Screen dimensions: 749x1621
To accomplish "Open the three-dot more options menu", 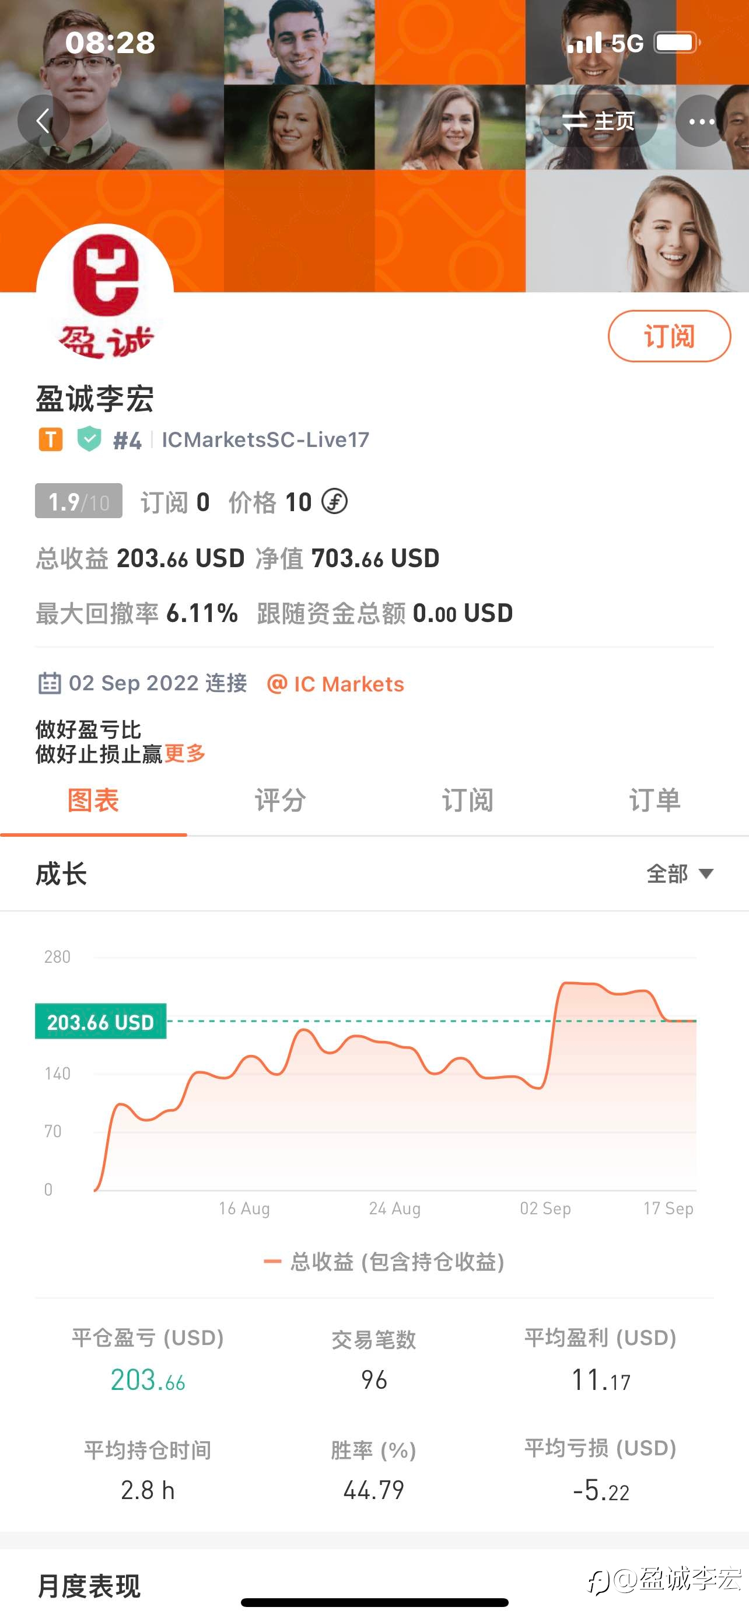I will click(x=701, y=121).
